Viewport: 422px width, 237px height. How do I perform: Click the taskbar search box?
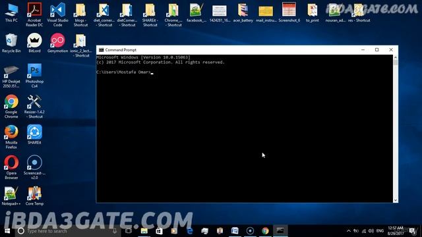point(68,231)
